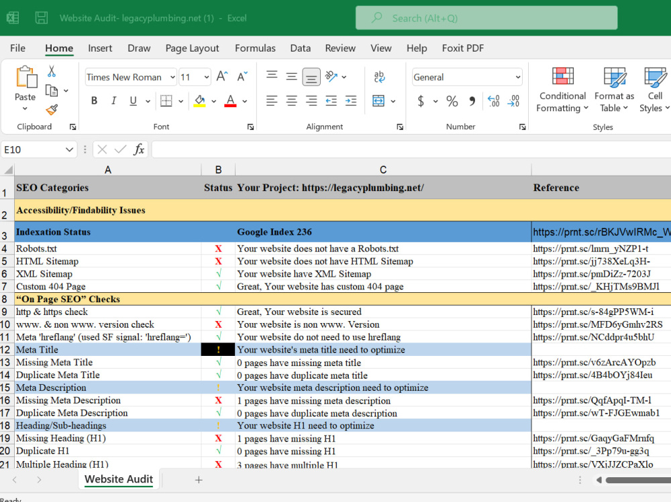Expand the General number format dropdown

(x=518, y=77)
